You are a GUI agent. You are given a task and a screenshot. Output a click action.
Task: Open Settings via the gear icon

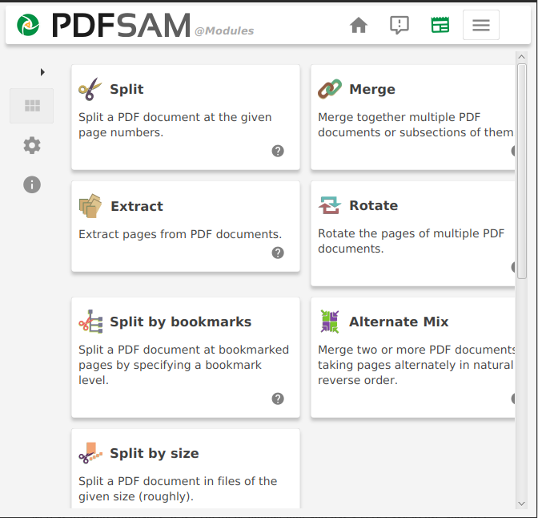tap(32, 145)
